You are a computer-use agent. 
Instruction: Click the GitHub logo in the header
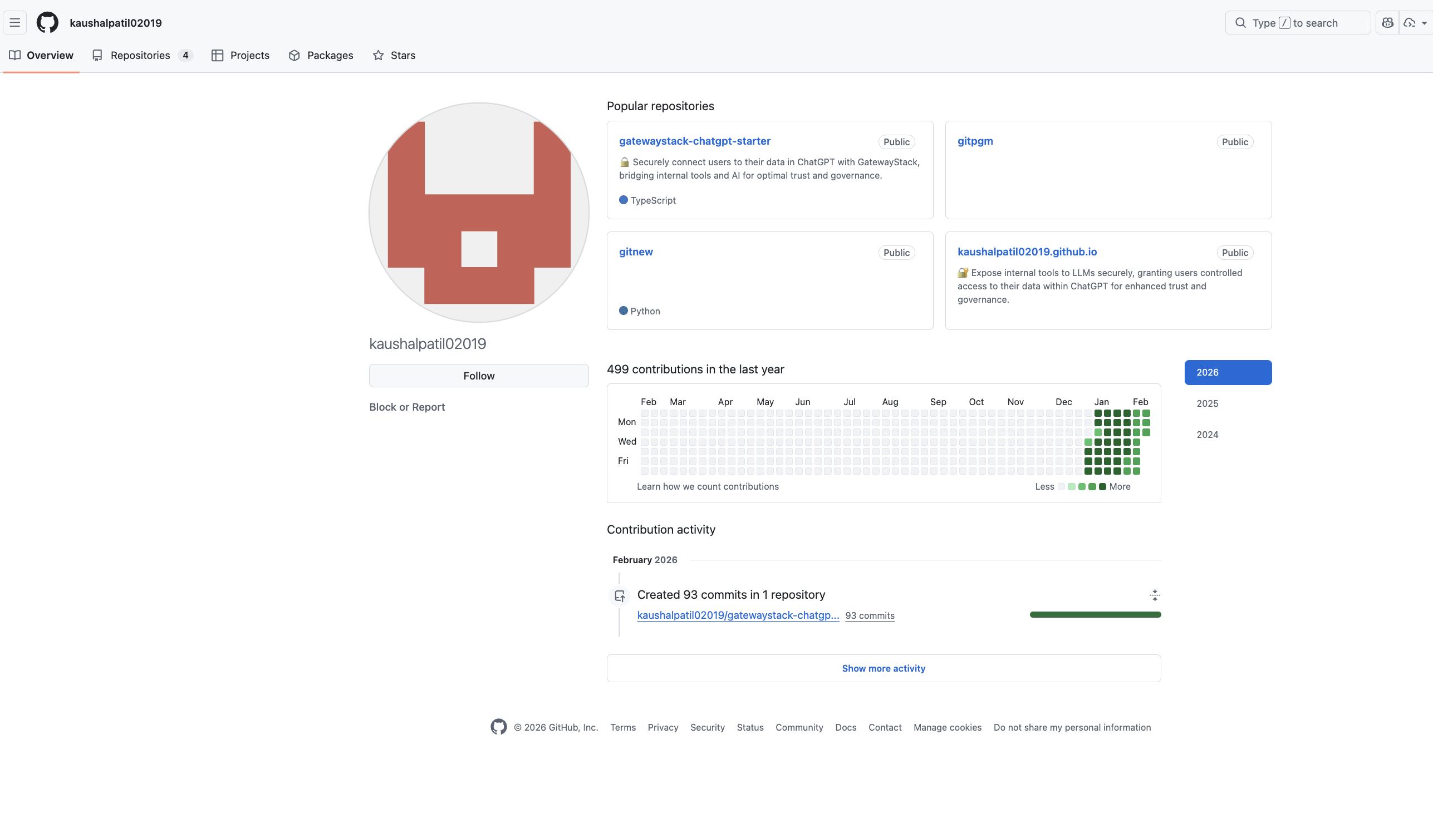47,22
